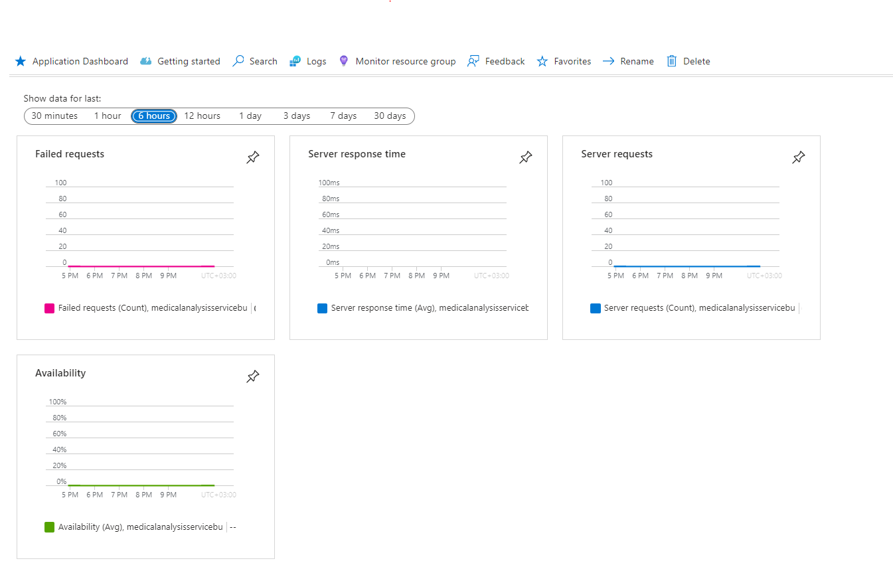Pin the Availability chart

tap(253, 376)
